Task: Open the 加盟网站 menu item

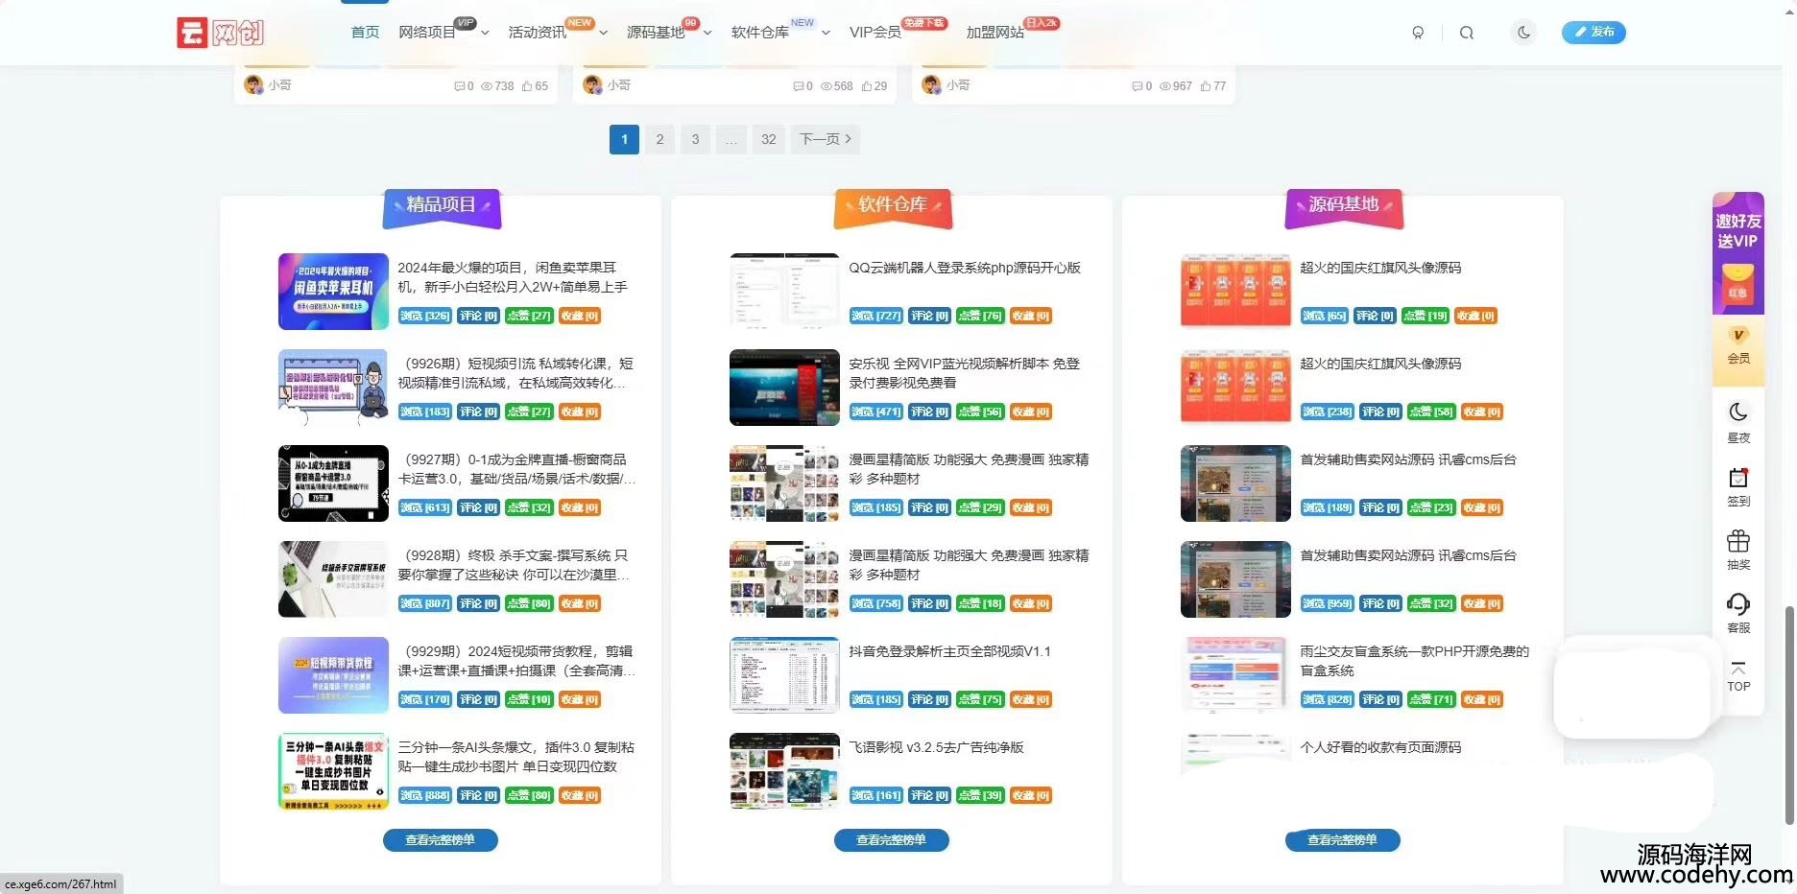Action: [x=994, y=33]
